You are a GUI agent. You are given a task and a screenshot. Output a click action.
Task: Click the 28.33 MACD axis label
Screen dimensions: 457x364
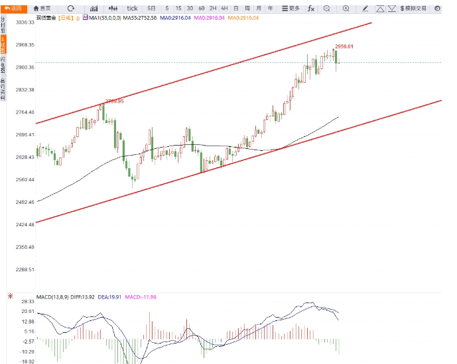[28, 302]
